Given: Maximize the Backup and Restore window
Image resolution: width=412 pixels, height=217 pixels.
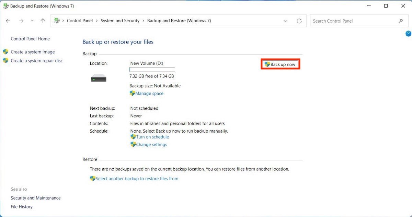Looking at the screenshot, I should (x=386, y=6).
